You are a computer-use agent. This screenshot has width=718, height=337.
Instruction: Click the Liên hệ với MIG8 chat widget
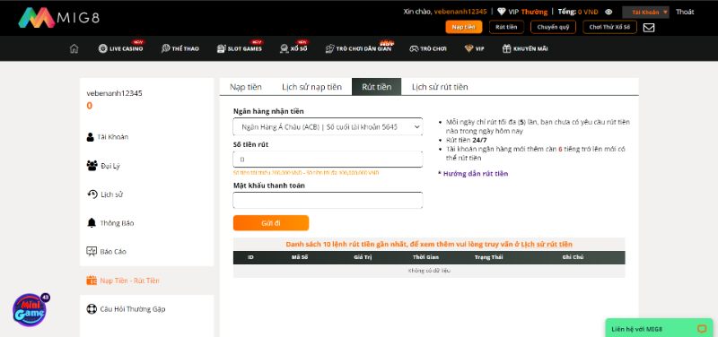659,328
